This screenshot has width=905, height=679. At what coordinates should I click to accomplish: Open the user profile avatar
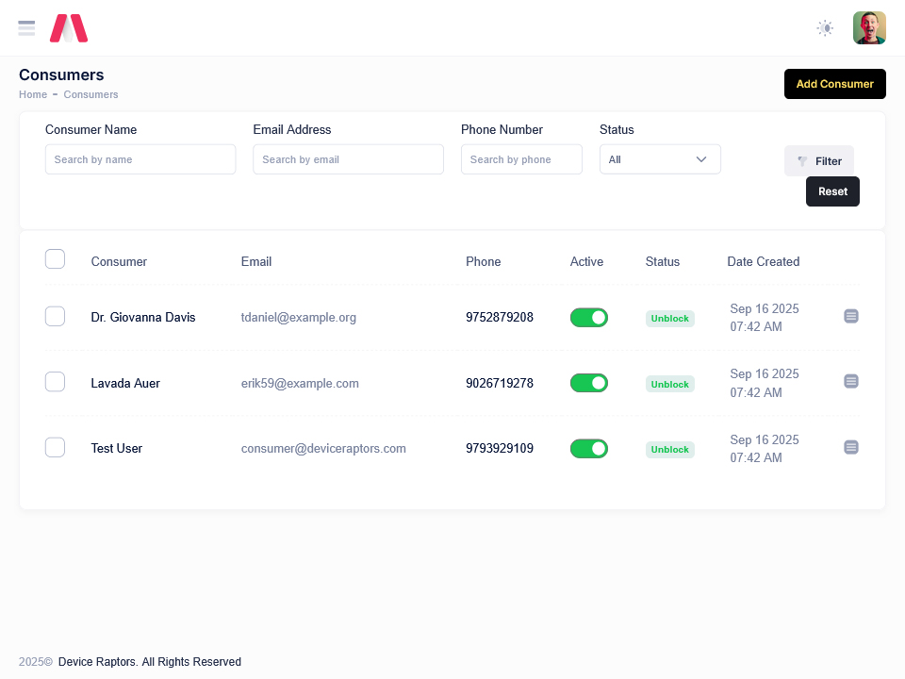point(869,28)
